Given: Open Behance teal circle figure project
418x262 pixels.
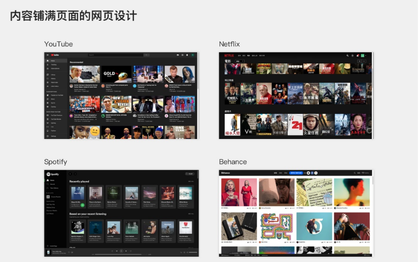Looking at the screenshot, I should point(314,226).
